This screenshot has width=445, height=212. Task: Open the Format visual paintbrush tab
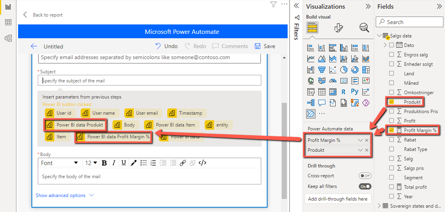coord(339,28)
